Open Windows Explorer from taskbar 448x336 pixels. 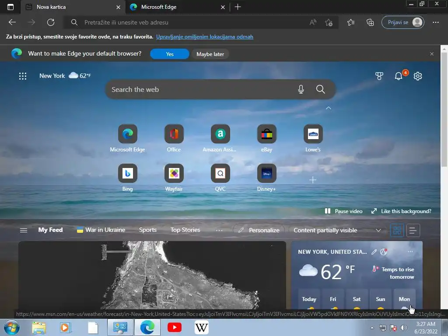[39, 328]
